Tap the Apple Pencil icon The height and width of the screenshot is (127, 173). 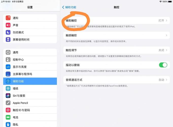(x=8, y=103)
